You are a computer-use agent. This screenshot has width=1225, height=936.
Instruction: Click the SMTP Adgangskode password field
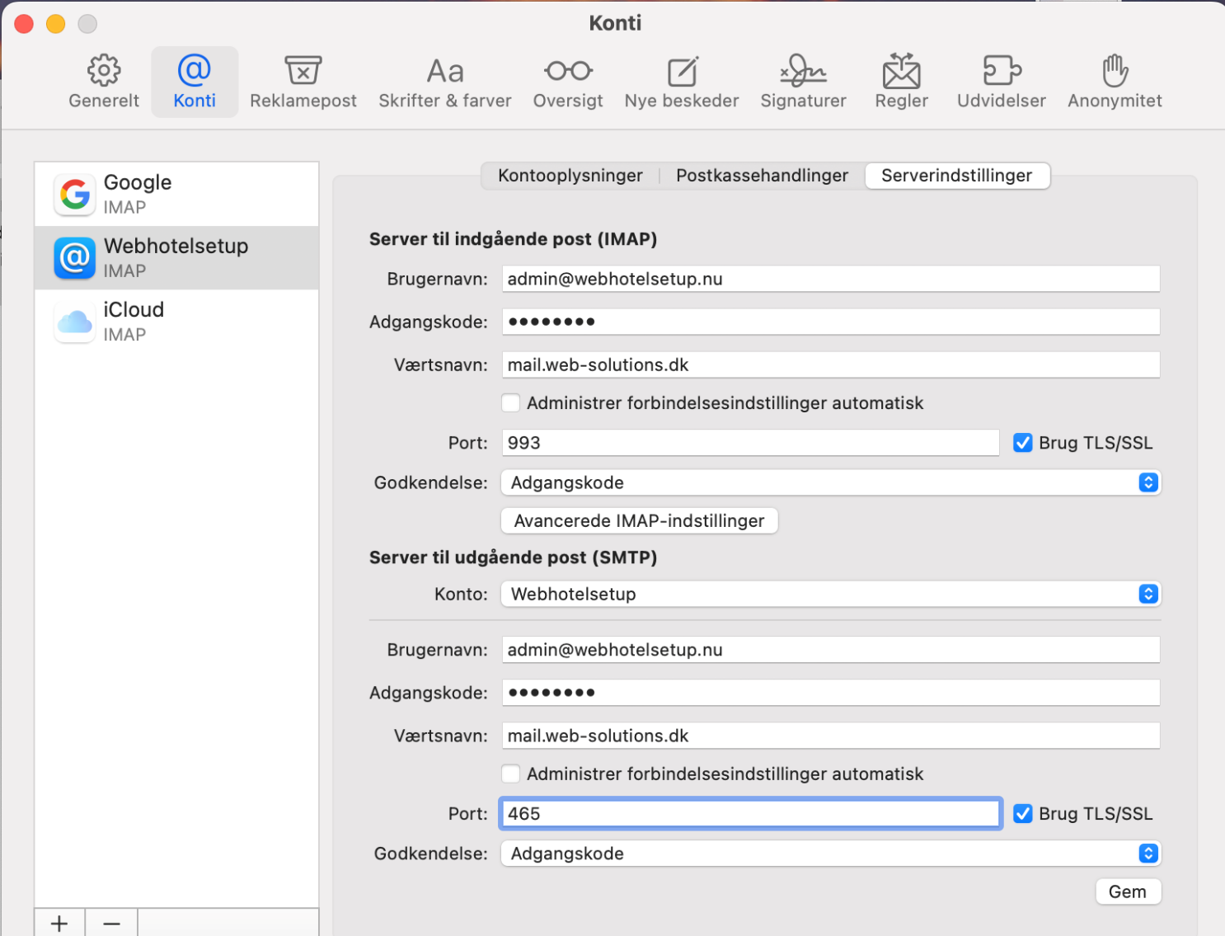coord(831,693)
